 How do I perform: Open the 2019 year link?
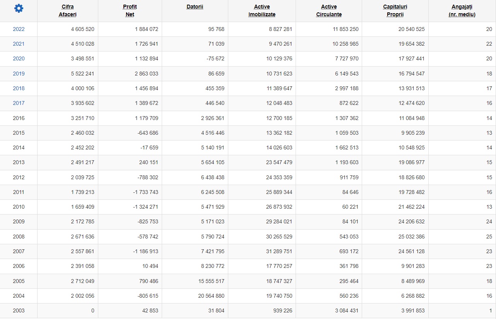click(19, 74)
